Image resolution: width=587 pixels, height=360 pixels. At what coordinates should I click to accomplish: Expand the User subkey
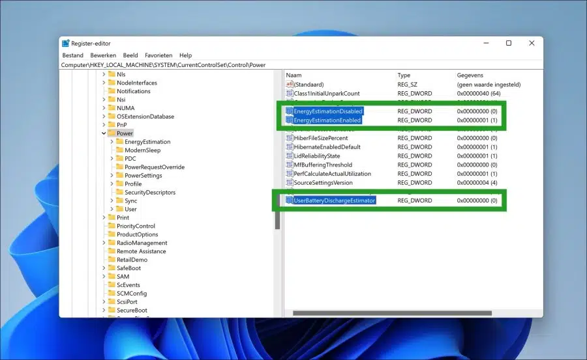pos(112,210)
